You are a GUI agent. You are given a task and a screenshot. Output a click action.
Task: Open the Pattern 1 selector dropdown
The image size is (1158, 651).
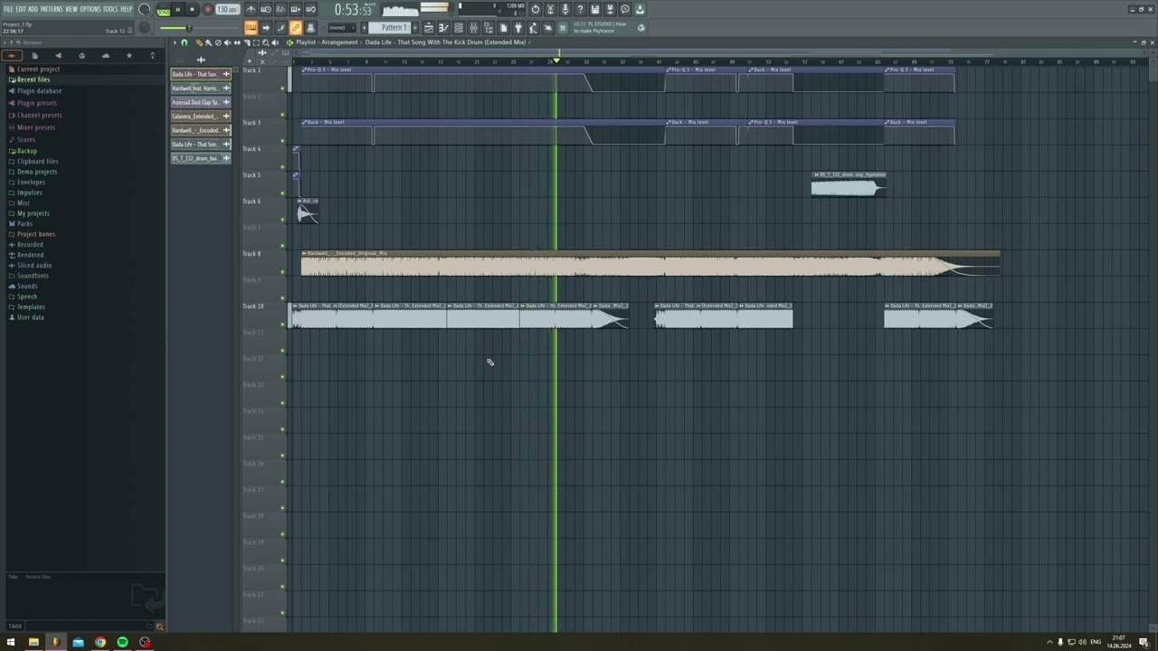392,28
